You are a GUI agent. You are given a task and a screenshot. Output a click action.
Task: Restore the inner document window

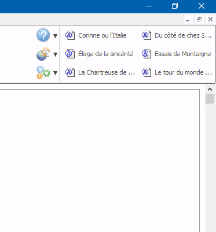[x=199, y=19]
